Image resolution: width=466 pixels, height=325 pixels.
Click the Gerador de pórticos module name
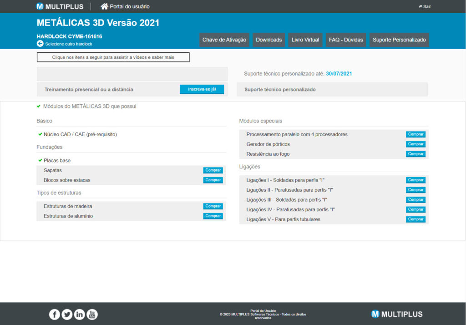pos(268,144)
